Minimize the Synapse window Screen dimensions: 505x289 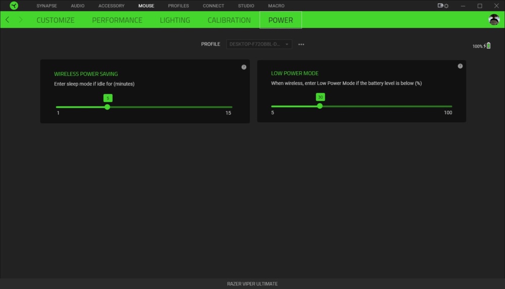point(463,6)
